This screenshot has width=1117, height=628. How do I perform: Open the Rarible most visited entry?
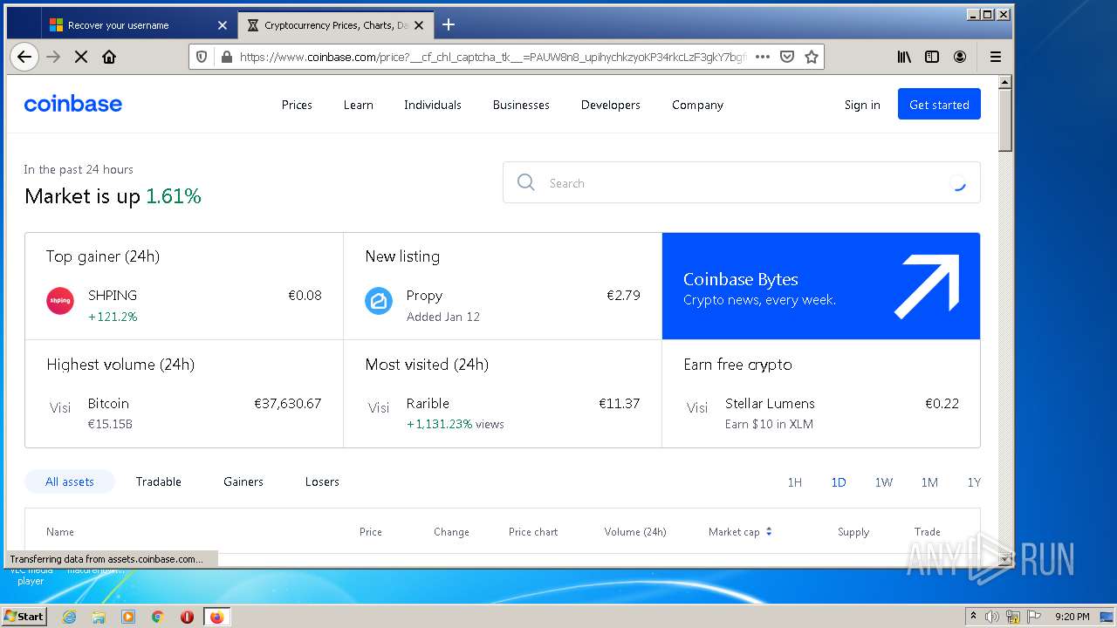coord(503,393)
